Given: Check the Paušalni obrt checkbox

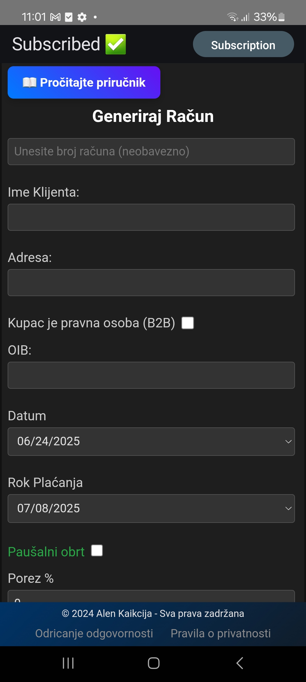Looking at the screenshot, I should [x=97, y=550].
